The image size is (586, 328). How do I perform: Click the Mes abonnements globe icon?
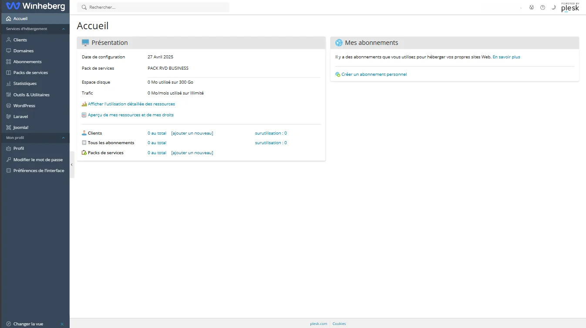pos(339,43)
